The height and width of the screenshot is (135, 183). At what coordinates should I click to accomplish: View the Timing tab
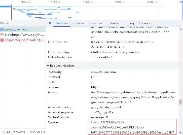click(129, 23)
